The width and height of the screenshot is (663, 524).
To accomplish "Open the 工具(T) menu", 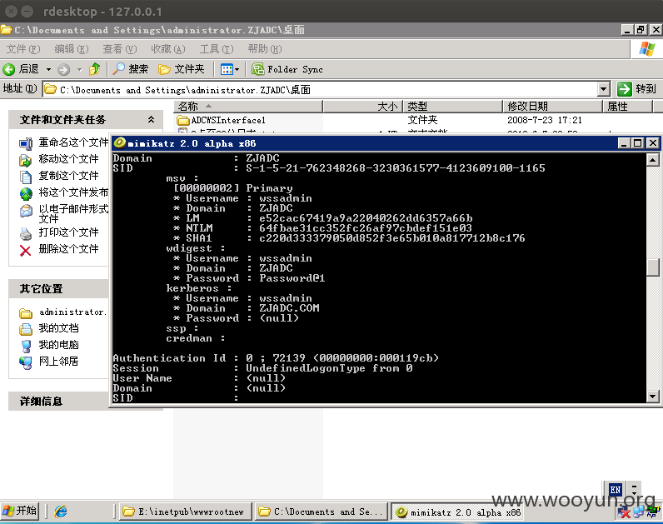I will pyautogui.click(x=216, y=49).
